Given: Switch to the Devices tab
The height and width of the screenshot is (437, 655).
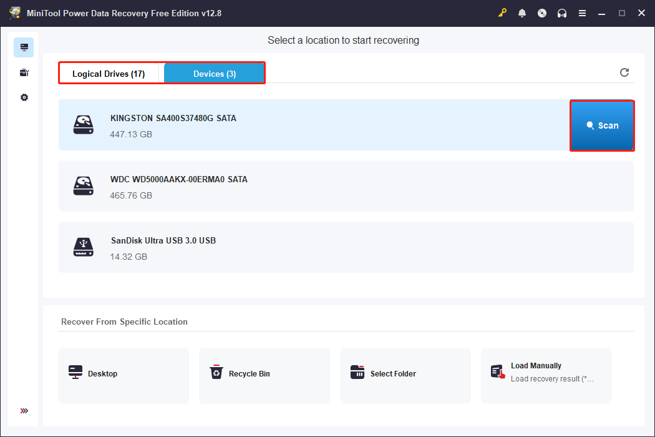Looking at the screenshot, I should coord(215,74).
